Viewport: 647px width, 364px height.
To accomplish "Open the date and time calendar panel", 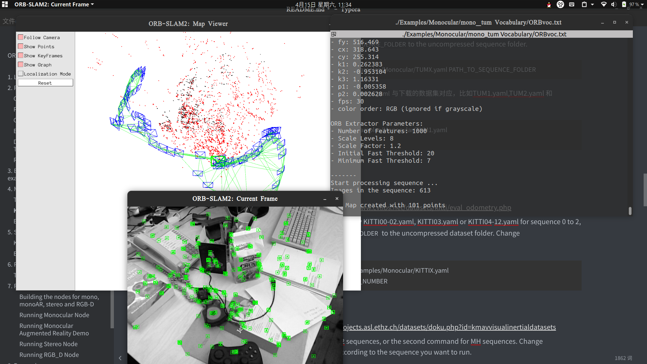I will (x=323, y=4).
